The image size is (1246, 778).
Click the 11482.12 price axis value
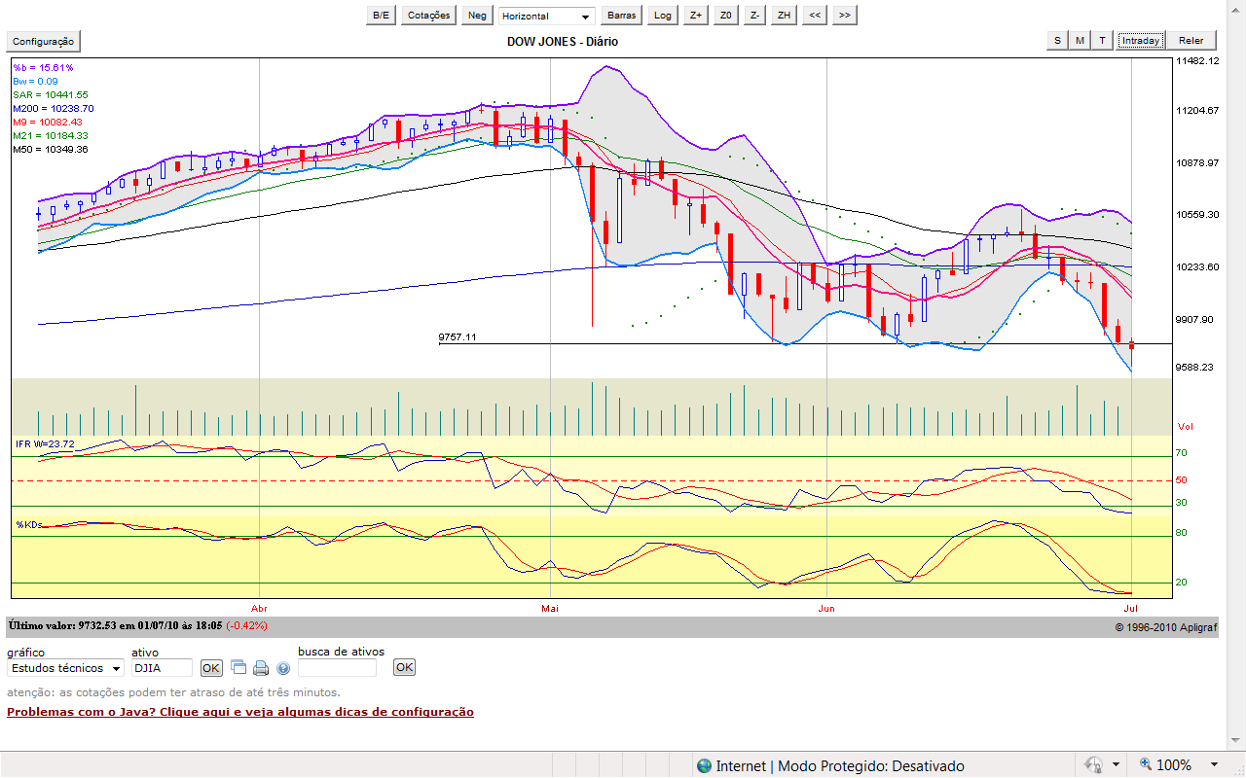1197,60
